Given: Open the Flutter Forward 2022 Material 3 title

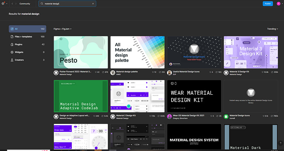Looking at the screenshot, I should (x=75, y=72).
